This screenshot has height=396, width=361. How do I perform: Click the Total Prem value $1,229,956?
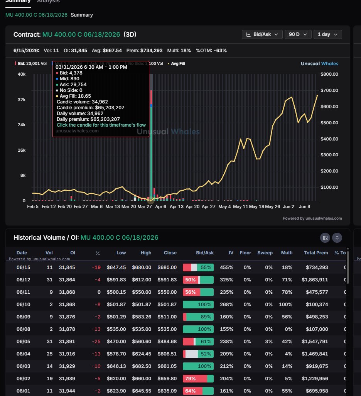[315, 379]
